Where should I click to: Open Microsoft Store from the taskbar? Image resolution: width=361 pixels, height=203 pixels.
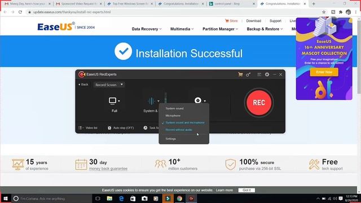tap(133, 198)
